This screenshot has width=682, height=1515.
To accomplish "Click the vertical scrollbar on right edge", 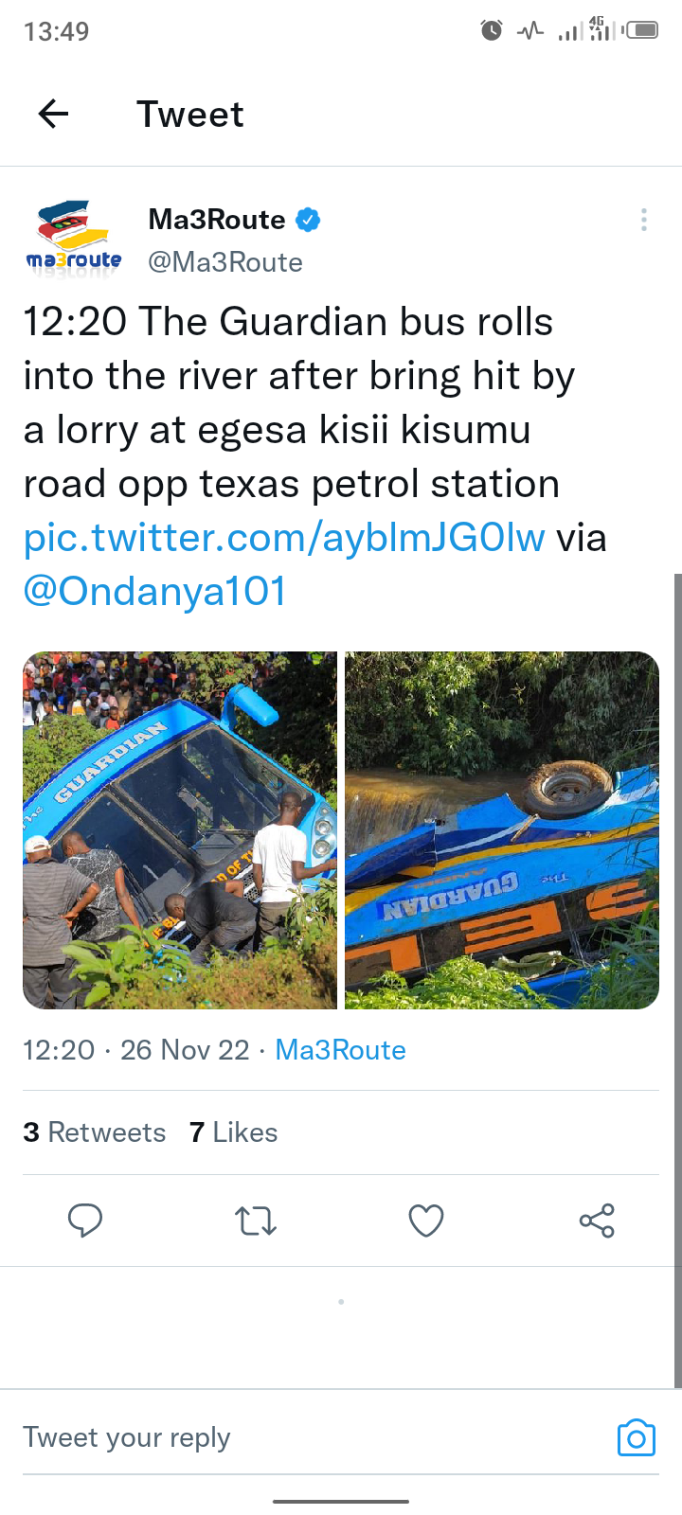I will 677,980.
